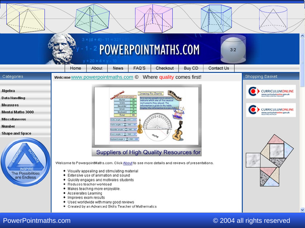The height and width of the screenshot is (228, 305).
Task: Click the pie chart presentation thumbnail
Action: [x=146, y=116]
